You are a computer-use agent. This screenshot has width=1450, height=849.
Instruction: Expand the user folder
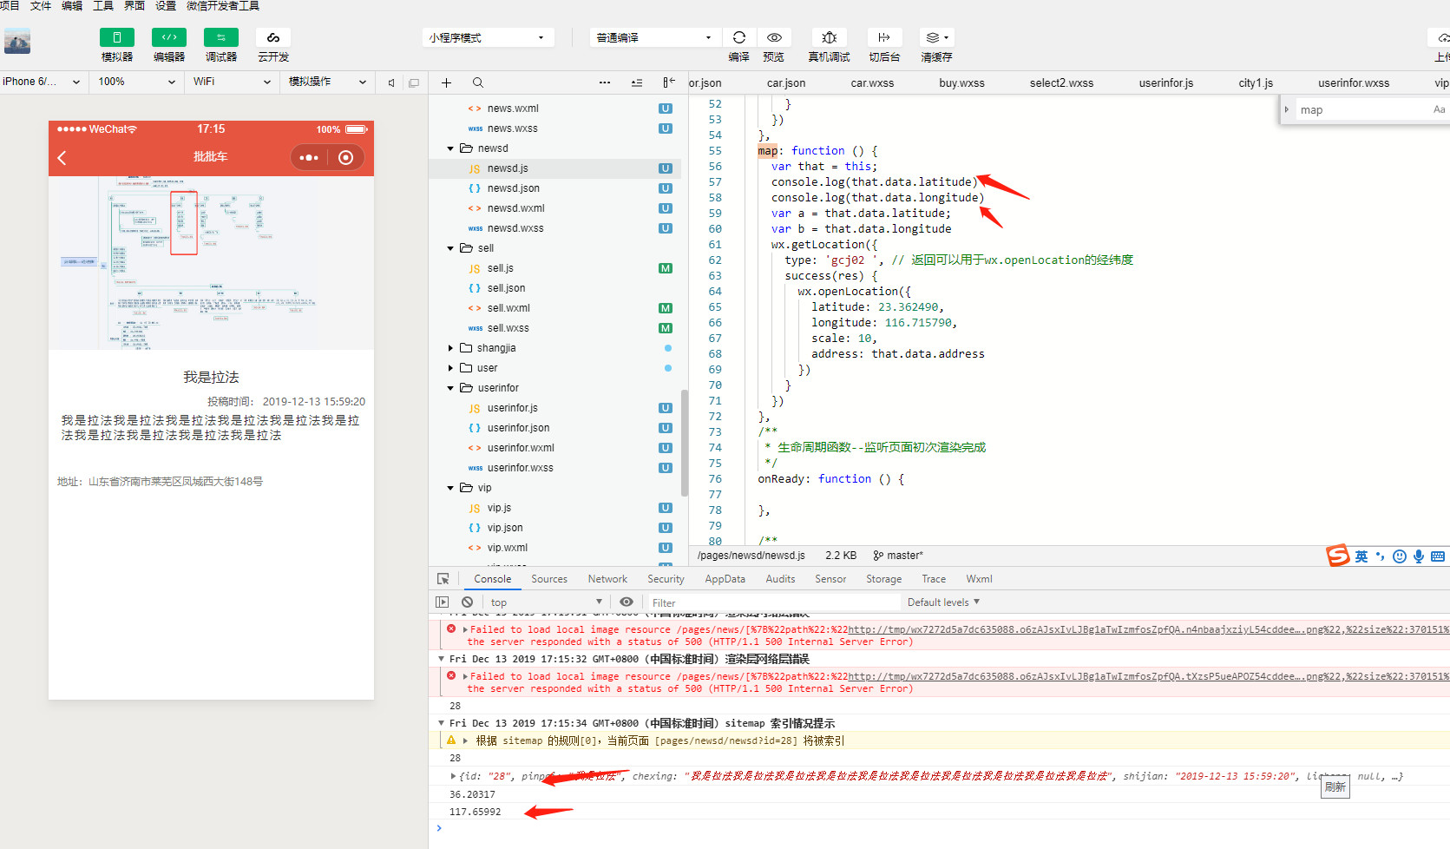point(450,368)
